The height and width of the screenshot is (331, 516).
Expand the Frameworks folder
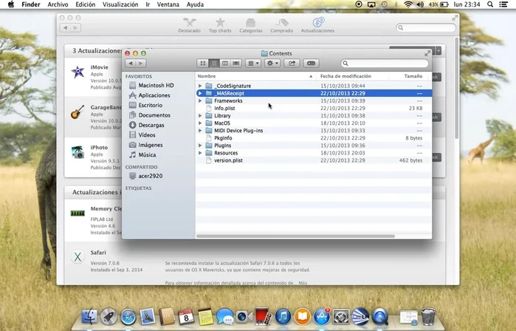200,100
